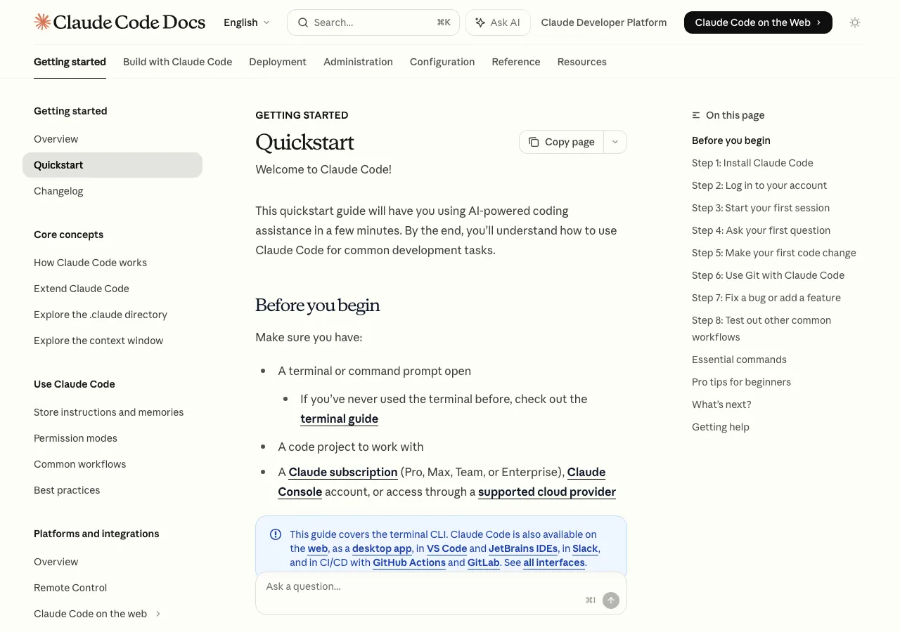Click the sparkle icon on Ask AI
The height and width of the screenshot is (632, 900).
click(x=480, y=22)
